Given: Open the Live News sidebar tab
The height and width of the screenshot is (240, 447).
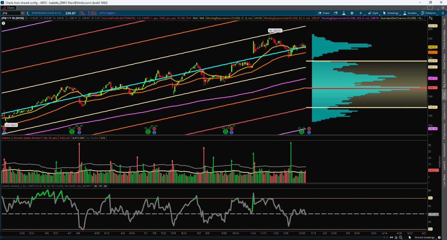Looking at the screenshot, I should click(x=444, y=180).
